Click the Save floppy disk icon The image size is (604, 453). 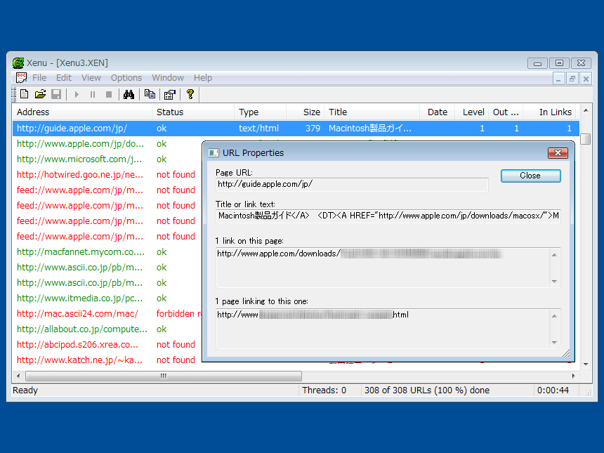click(x=56, y=94)
